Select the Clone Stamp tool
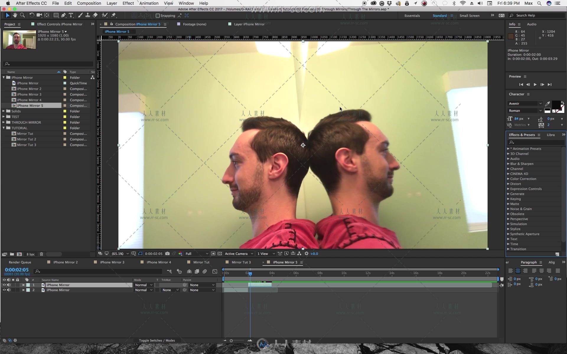 pyautogui.click(x=87, y=15)
